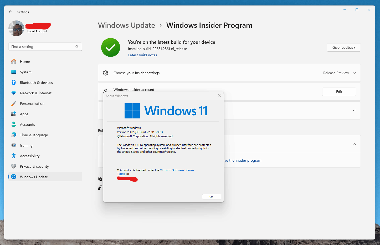Click the Personalization paintbrush icon
The height and width of the screenshot is (245, 380).
(14, 104)
